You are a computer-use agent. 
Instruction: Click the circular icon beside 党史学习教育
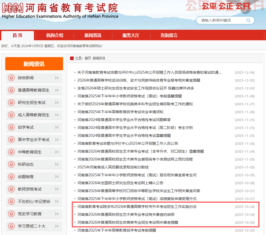tap(11, 214)
